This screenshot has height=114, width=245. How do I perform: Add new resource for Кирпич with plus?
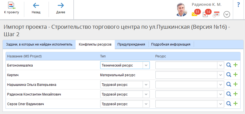pyautogui.click(x=235, y=75)
